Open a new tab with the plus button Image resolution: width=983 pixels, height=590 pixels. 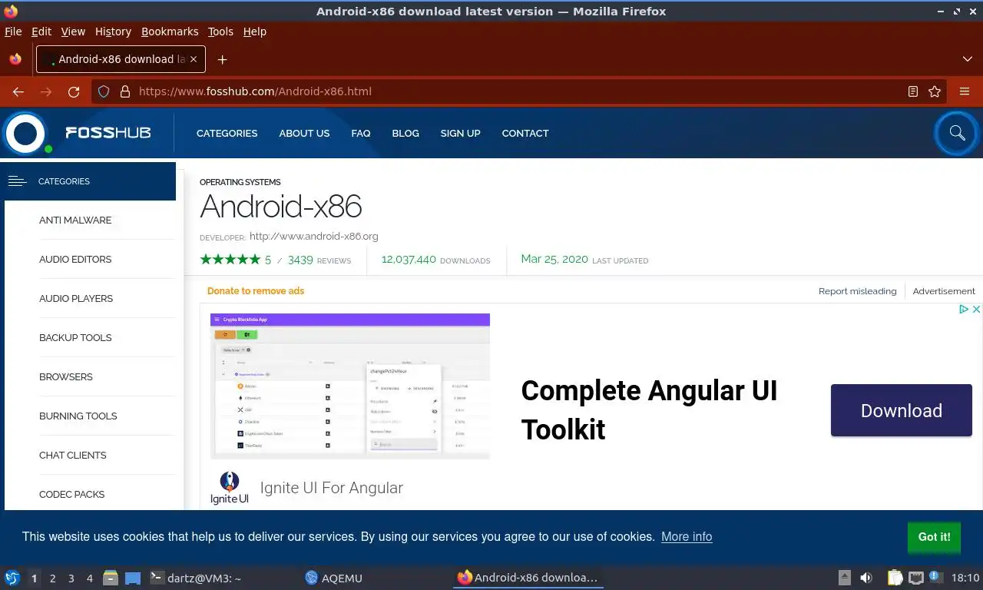pos(222,59)
